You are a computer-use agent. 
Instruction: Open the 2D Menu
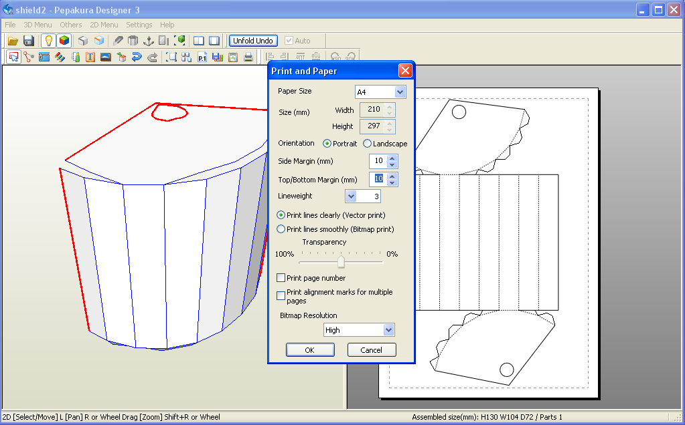click(104, 25)
